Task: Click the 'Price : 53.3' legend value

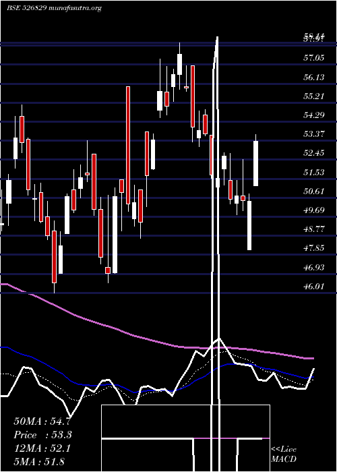Action: [42, 435]
